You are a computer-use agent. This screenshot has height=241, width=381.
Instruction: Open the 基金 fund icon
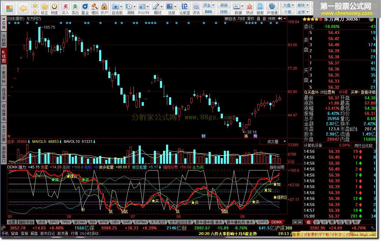tap(85, 8)
